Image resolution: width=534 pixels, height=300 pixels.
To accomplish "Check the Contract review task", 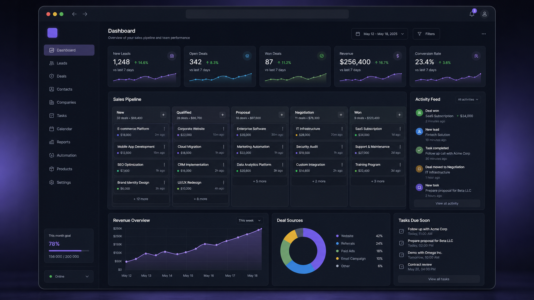I will click(401, 267).
